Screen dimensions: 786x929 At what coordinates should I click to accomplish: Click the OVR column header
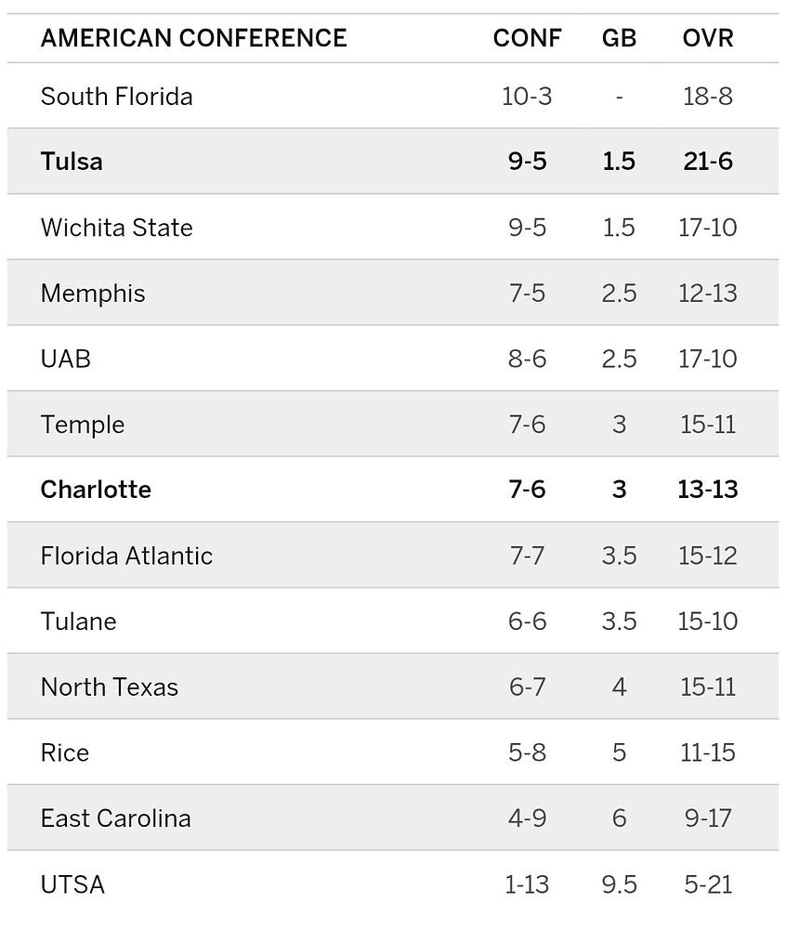point(707,38)
